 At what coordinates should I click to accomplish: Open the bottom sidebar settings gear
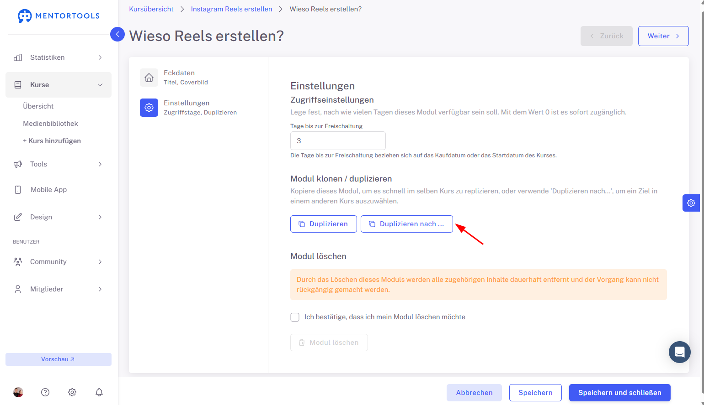tap(72, 392)
